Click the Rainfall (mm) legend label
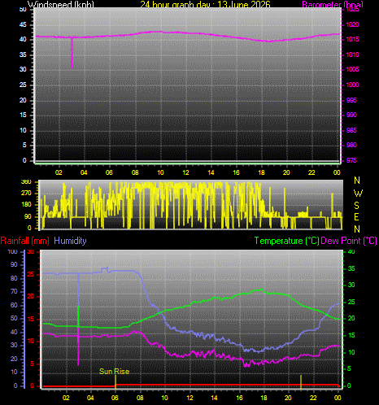Image resolution: width=379 pixels, height=405 pixels. click(x=25, y=241)
